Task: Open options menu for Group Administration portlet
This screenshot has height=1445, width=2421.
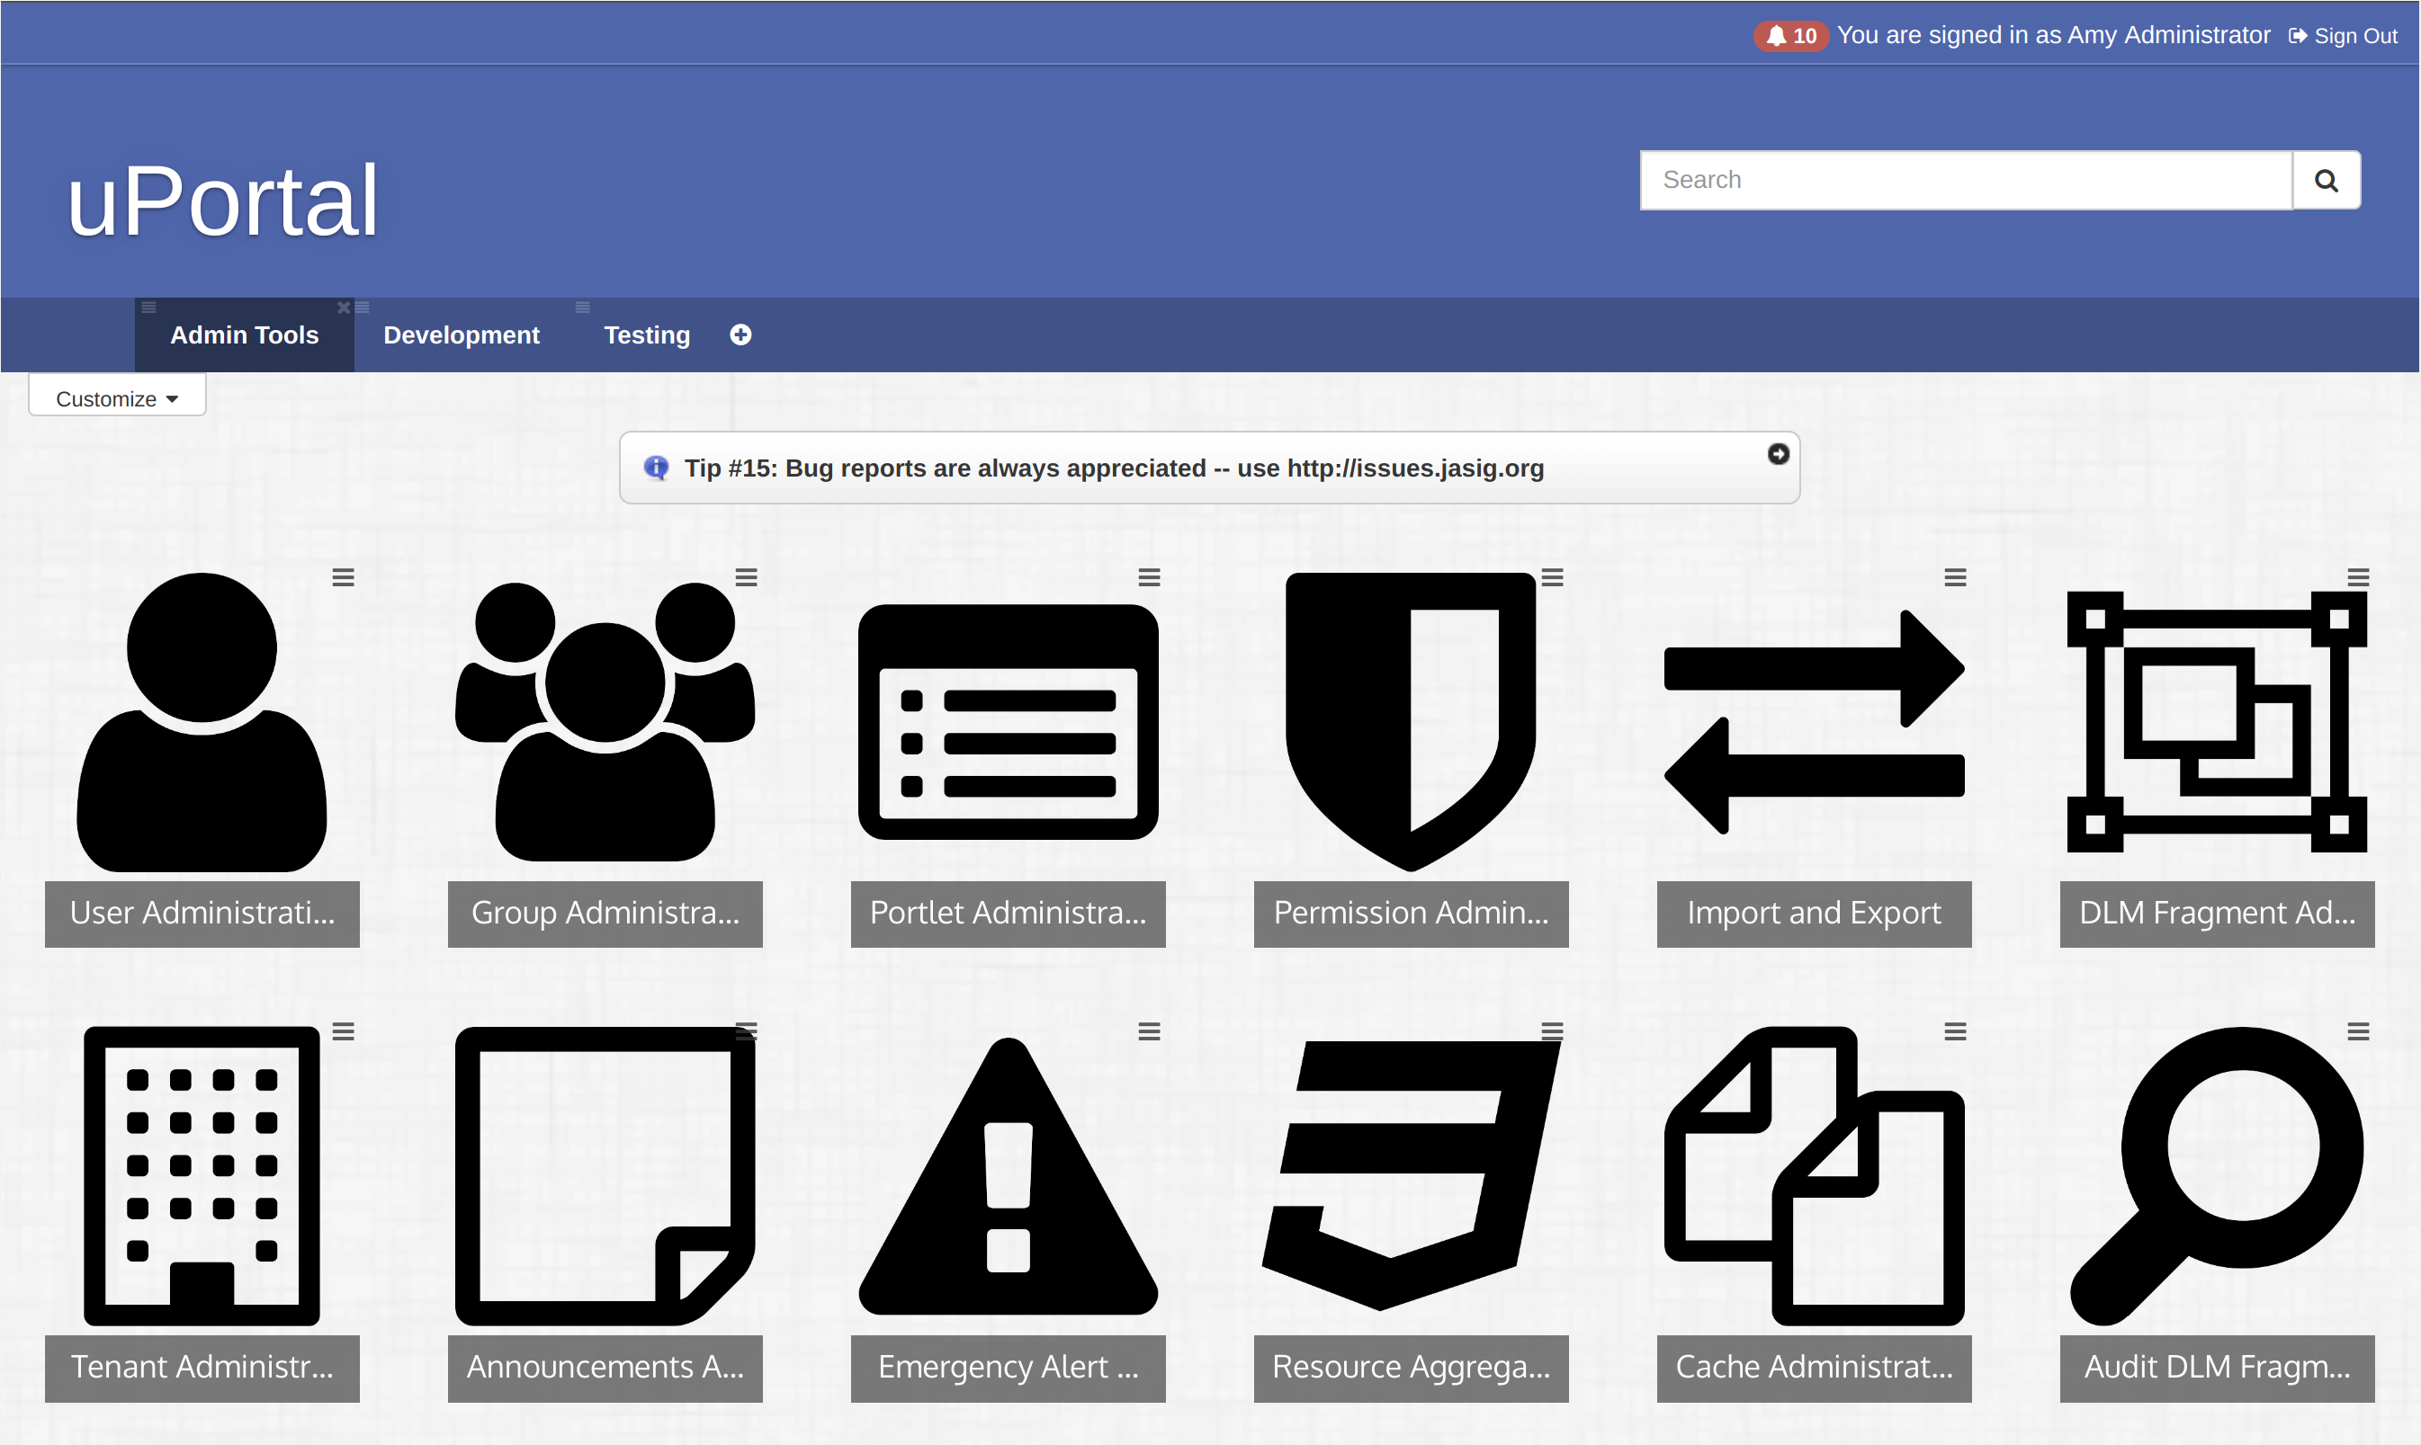Action: [746, 577]
